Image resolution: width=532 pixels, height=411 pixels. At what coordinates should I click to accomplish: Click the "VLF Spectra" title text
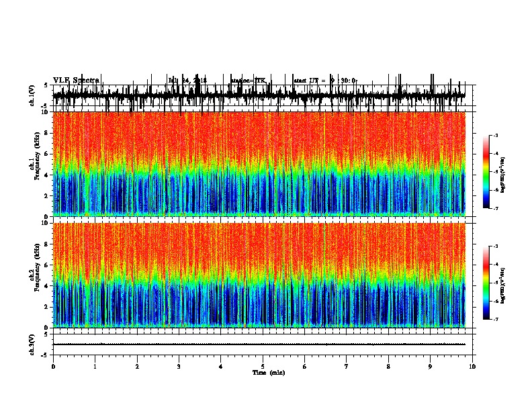76,80
